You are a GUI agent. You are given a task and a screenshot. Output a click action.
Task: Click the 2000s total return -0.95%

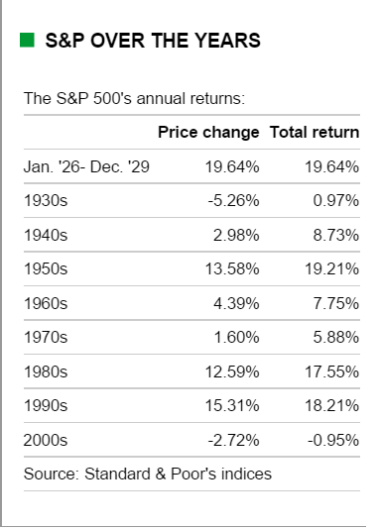click(333, 440)
